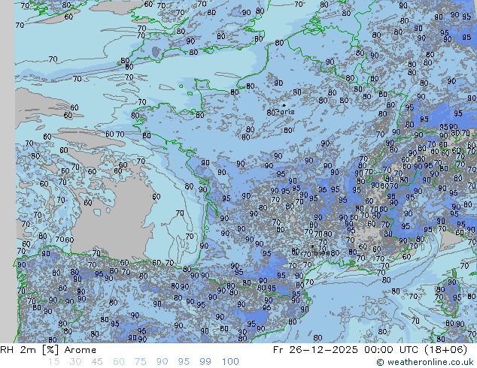Click legend scale value 99
The width and height of the screenshot is (477, 368).
[x=205, y=362]
